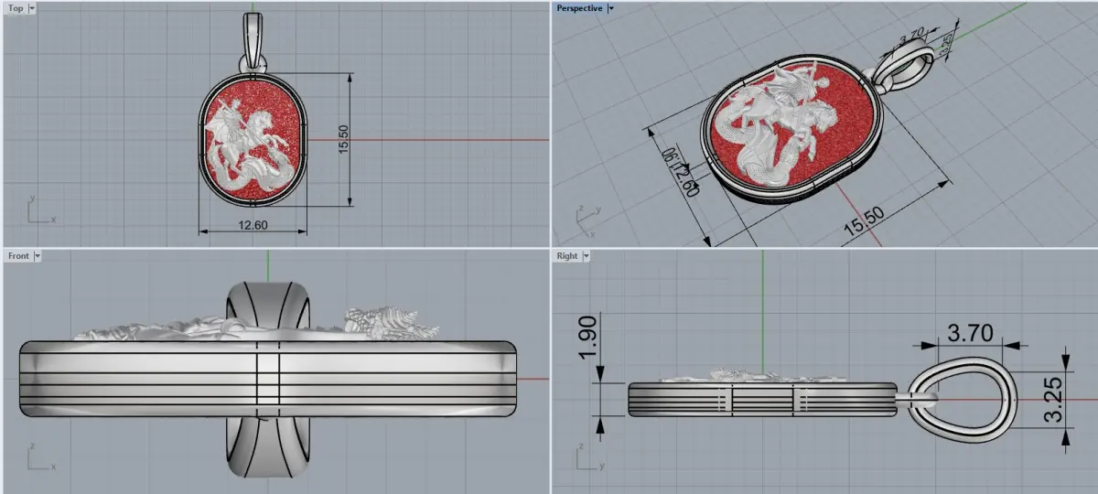Select the flat pendant body in Right viewport
Image resolution: width=1098 pixels, height=494 pixels.
pyautogui.click(x=762, y=400)
